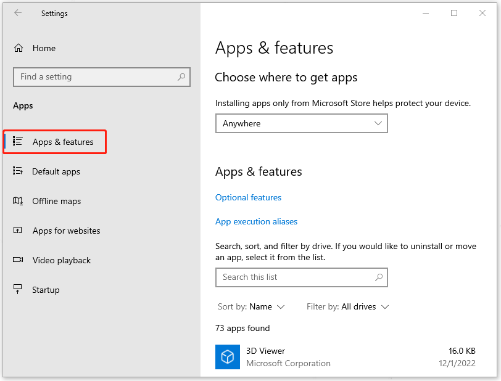The height and width of the screenshot is (381, 501).
Task: Click the search magnifier in app list
Action: [x=378, y=277]
